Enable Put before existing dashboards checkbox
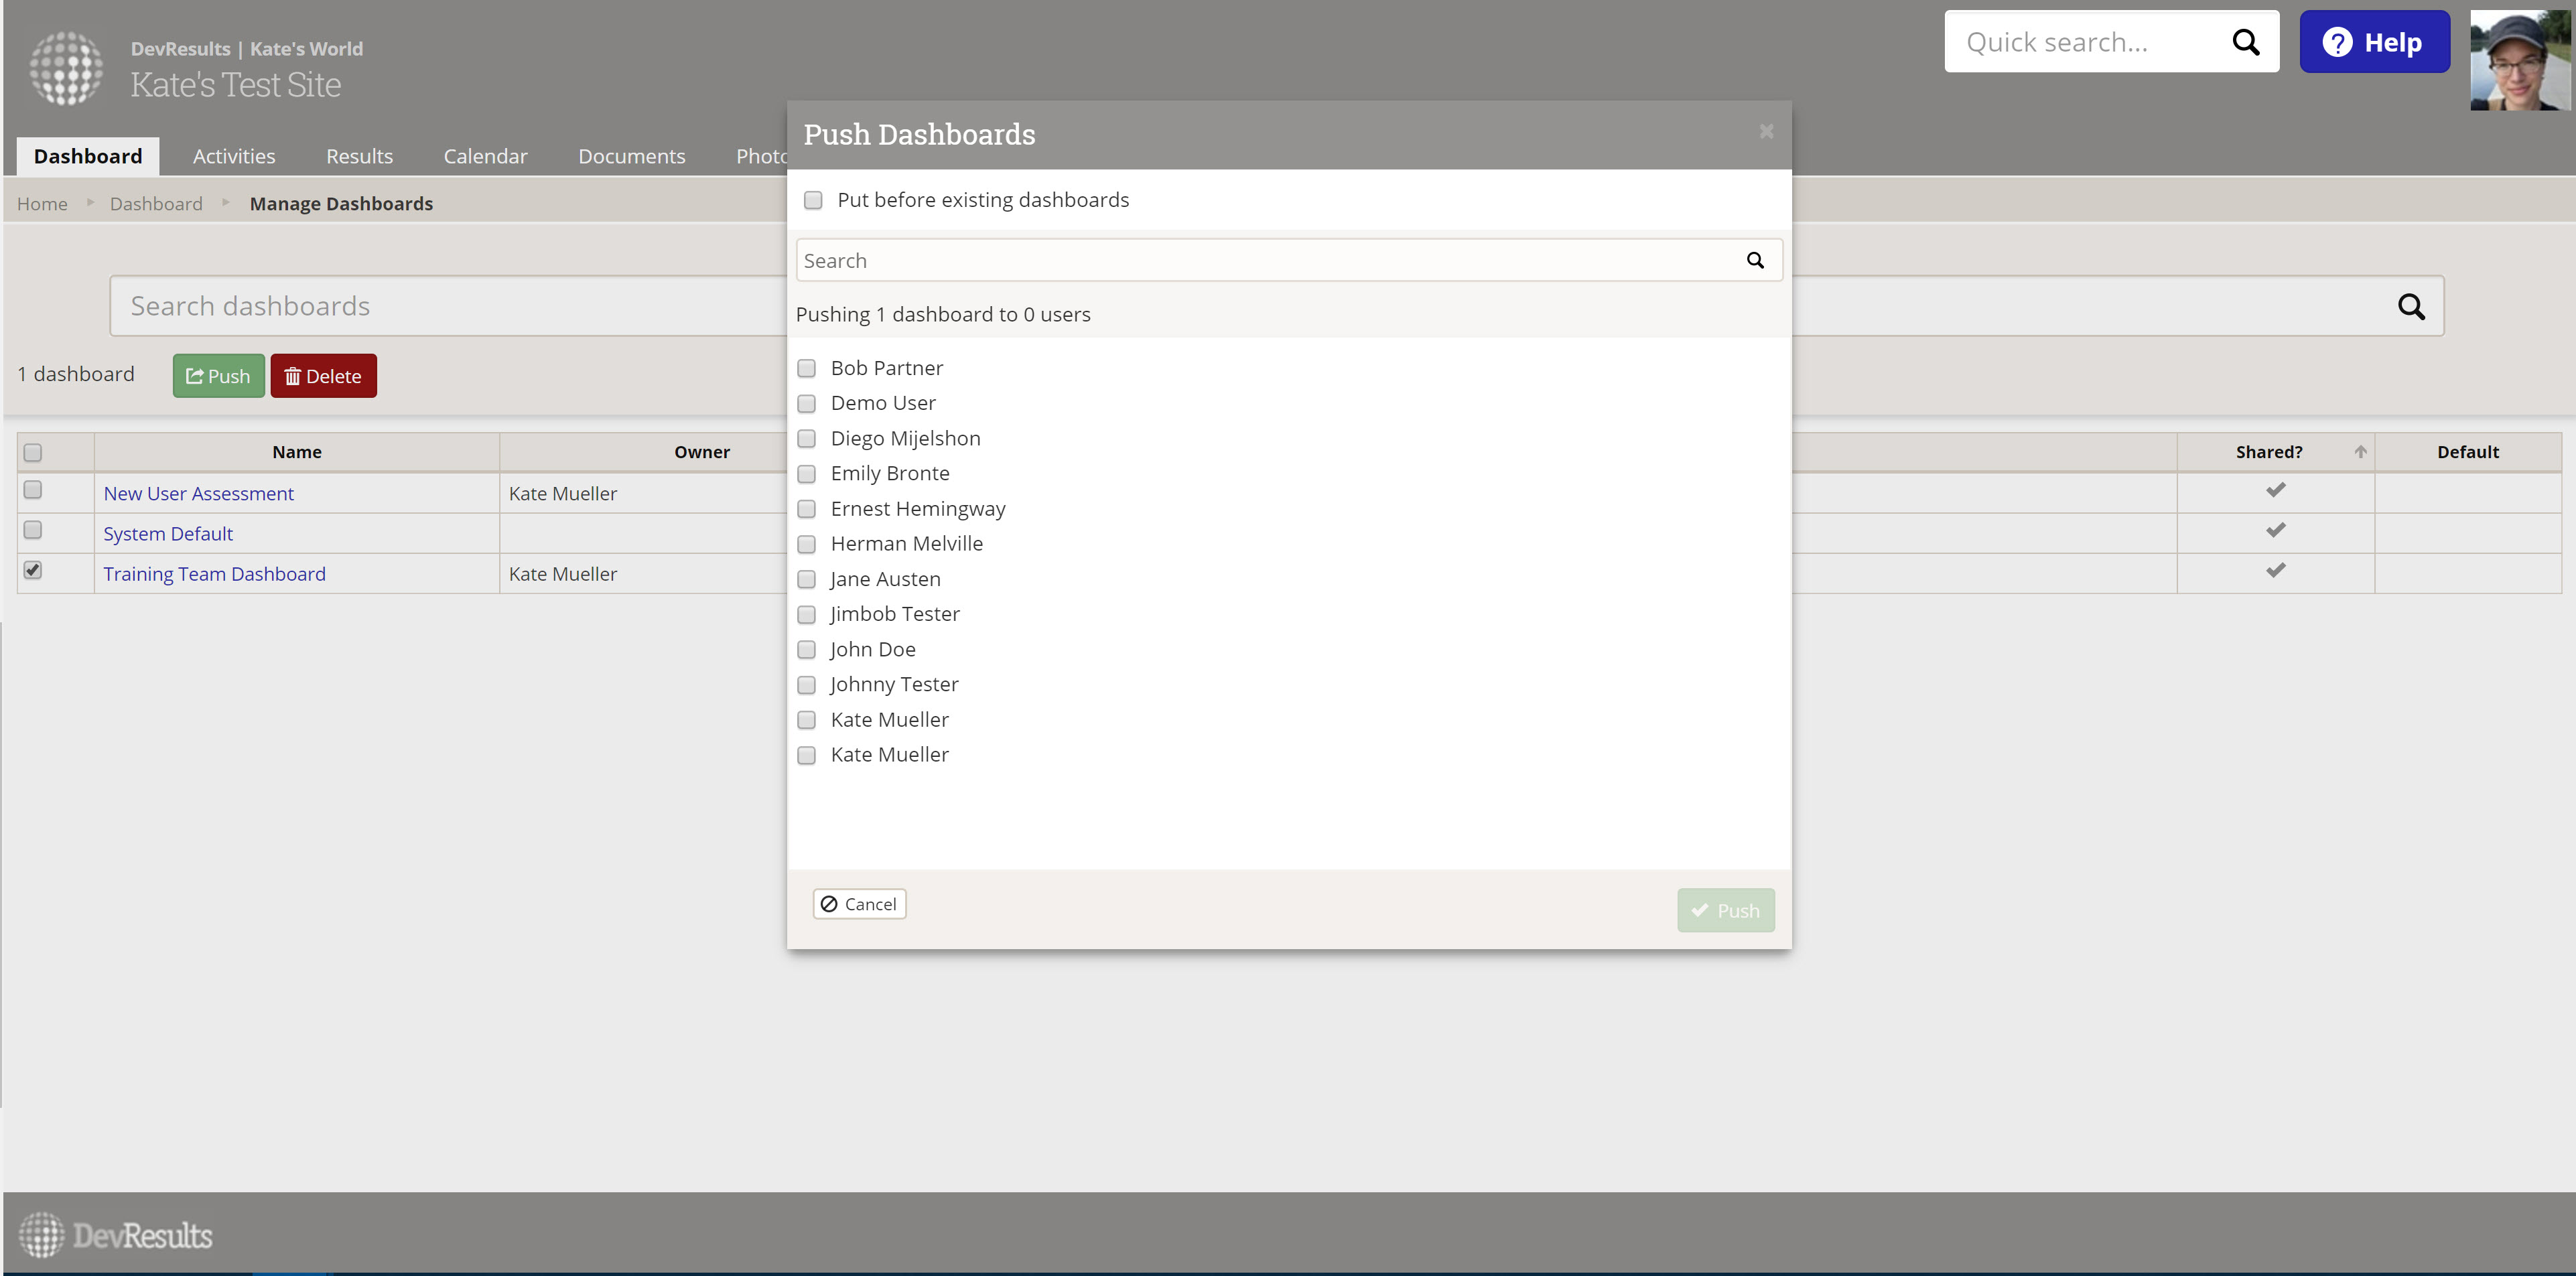 tap(813, 200)
